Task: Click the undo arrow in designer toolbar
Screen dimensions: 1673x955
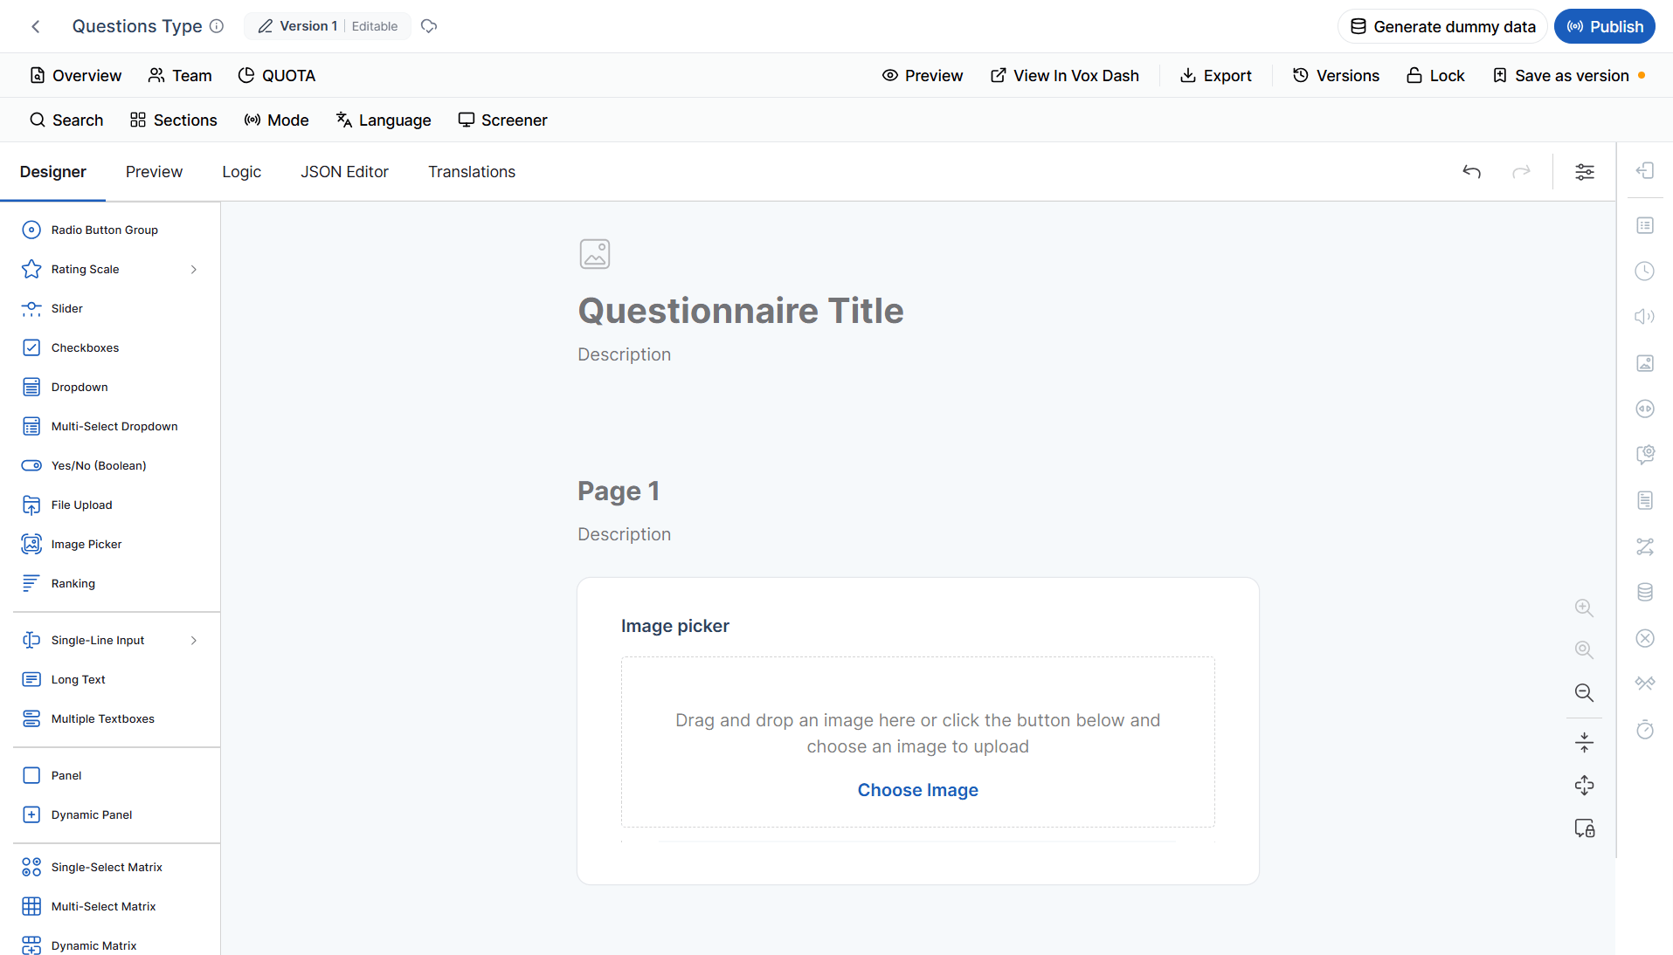Action: [x=1472, y=172]
